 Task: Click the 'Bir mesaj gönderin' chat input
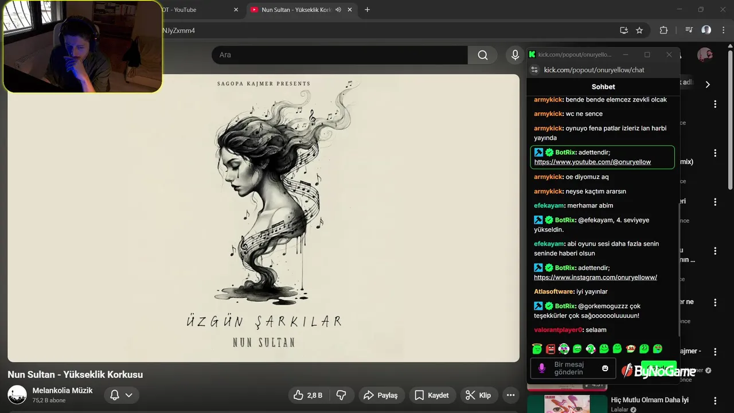[573, 368]
